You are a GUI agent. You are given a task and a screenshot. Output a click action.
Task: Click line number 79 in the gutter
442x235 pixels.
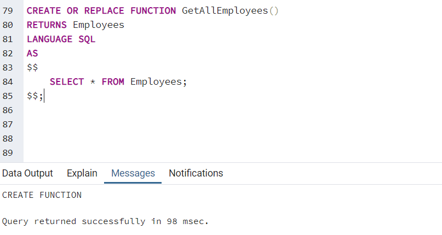(8, 11)
